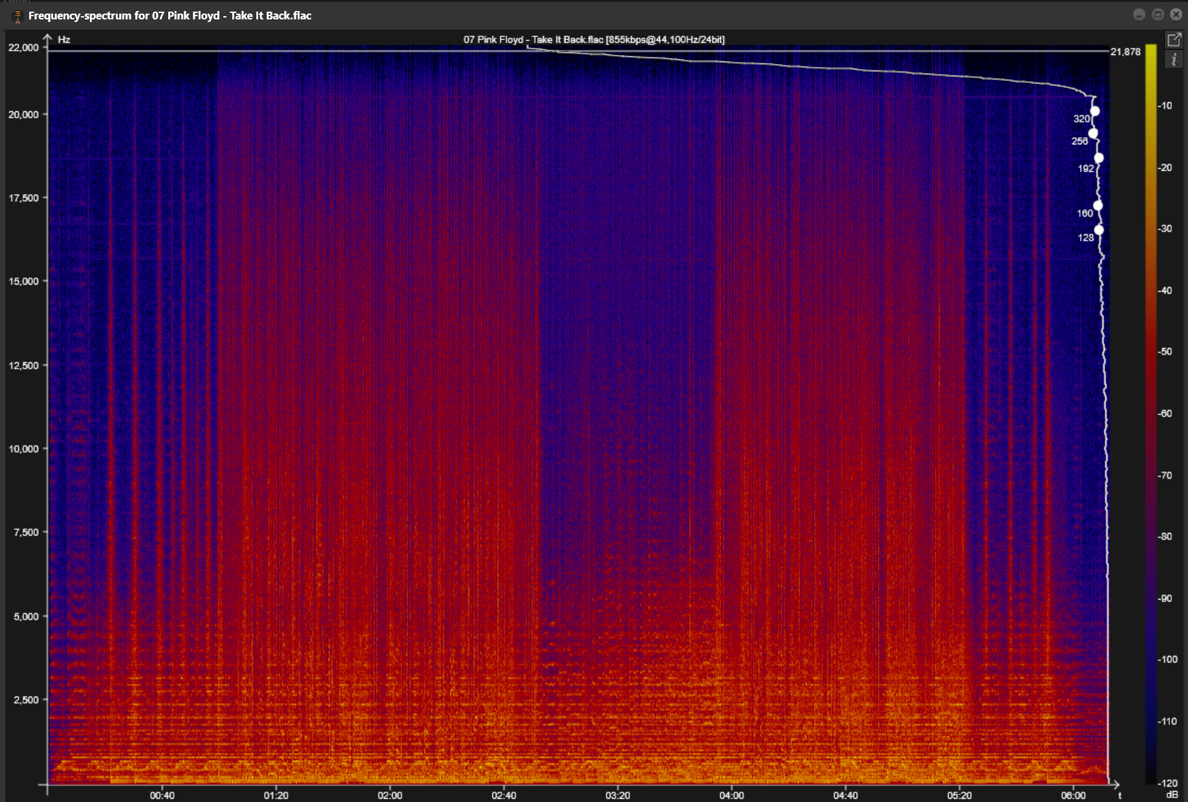Screen dimensions: 1188x802
Task: Click the 00:40 time axis label
Action: [x=162, y=796]
